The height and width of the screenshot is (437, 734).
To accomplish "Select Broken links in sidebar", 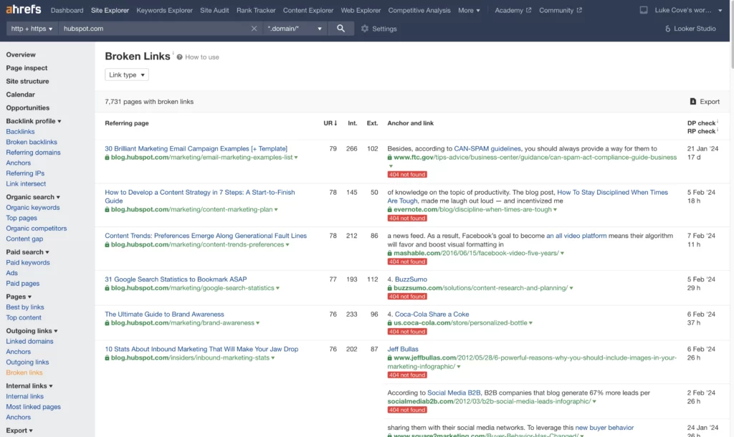I will [x=24, y=373].
